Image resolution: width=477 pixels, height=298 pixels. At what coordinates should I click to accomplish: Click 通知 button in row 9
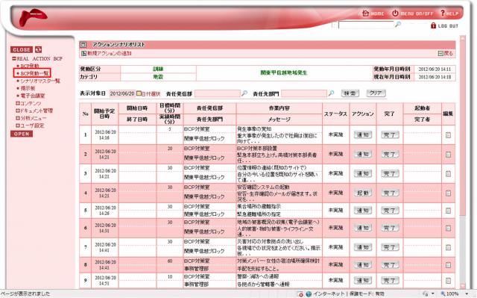[x=363, y=280]
